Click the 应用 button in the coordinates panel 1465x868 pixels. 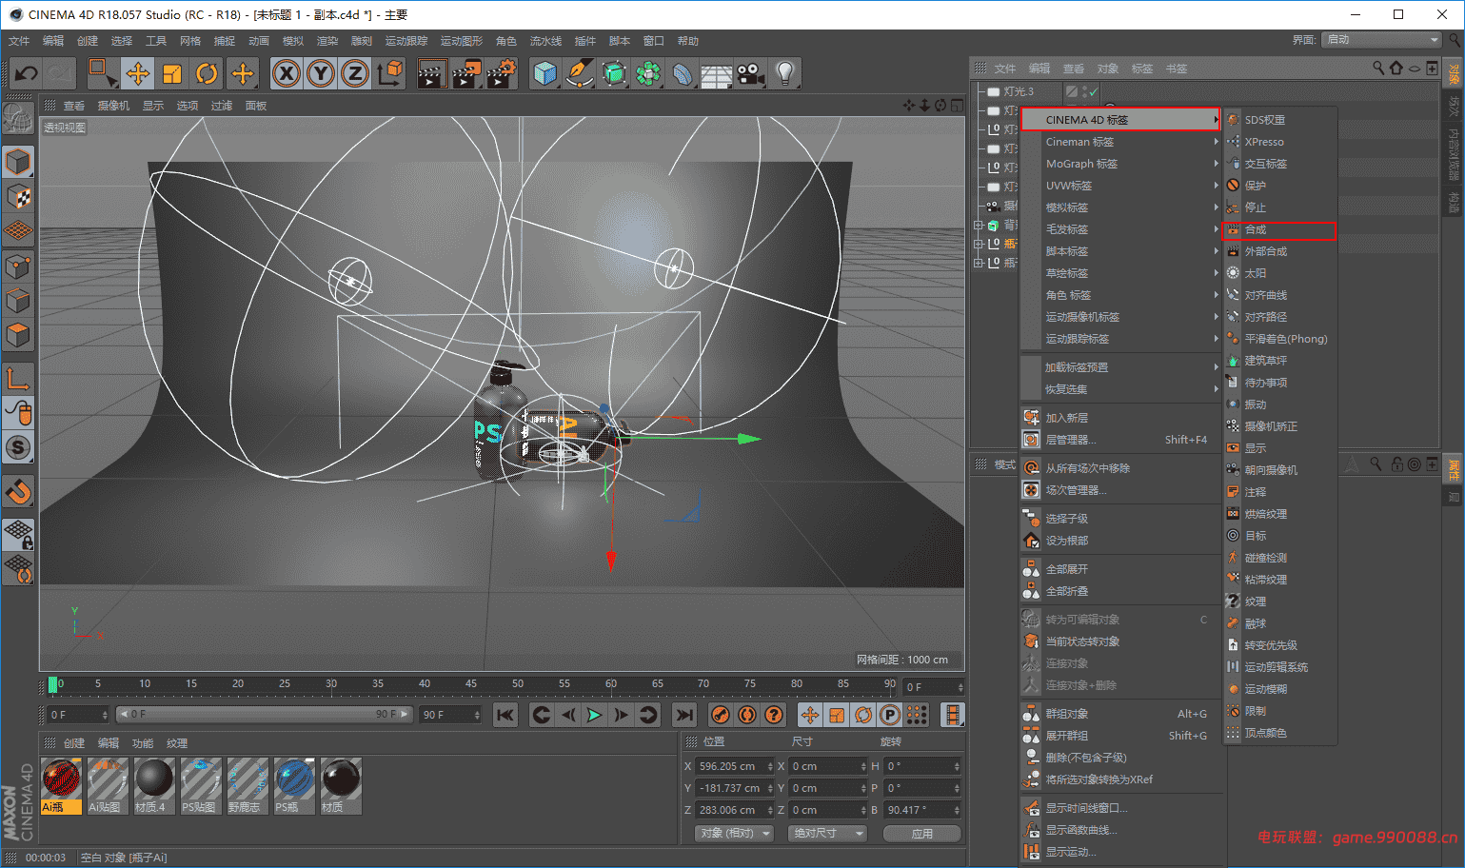[921, 833]
